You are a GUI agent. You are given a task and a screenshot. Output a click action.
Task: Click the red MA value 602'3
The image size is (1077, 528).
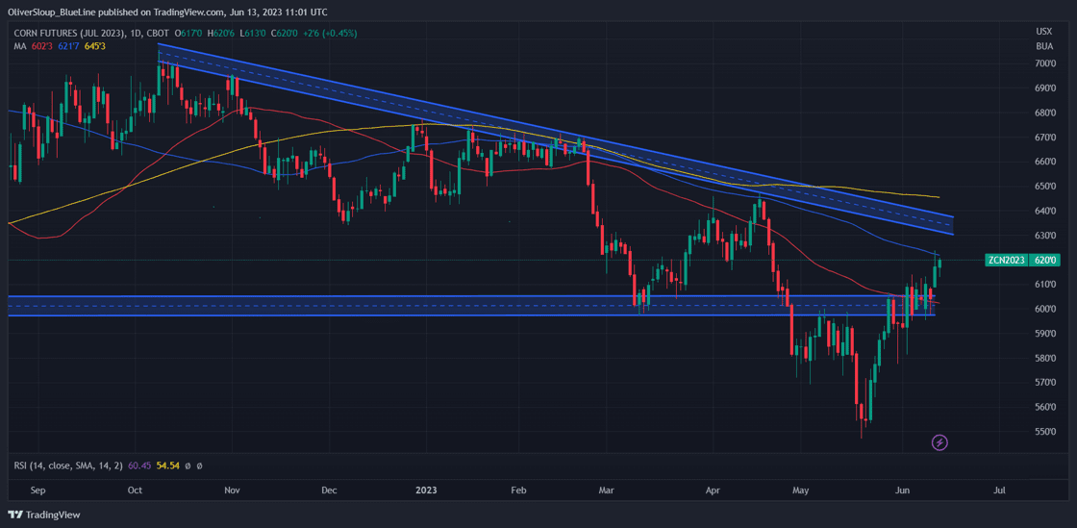pyautogui.click(x=40, y=46)
